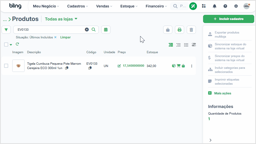Go to the bling logo home
Screen dimensions: 256x144
coord(15,6)
